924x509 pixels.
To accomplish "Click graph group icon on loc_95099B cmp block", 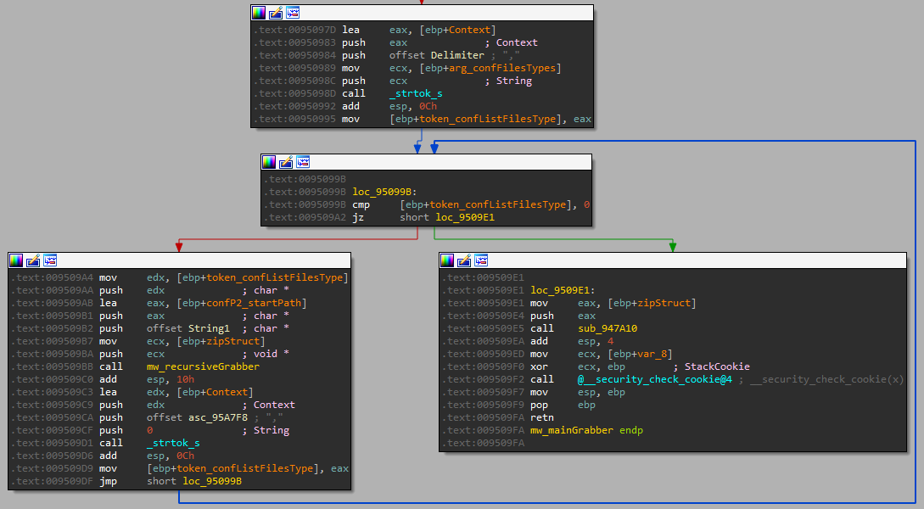I will pyautogui.click(x=303, y=162).
